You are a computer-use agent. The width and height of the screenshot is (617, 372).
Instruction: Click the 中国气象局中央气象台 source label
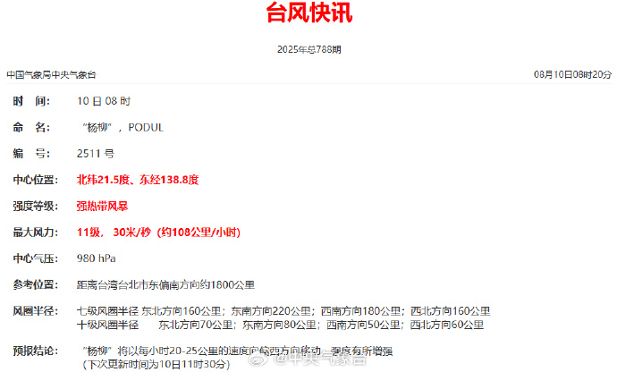click(51, 75)
